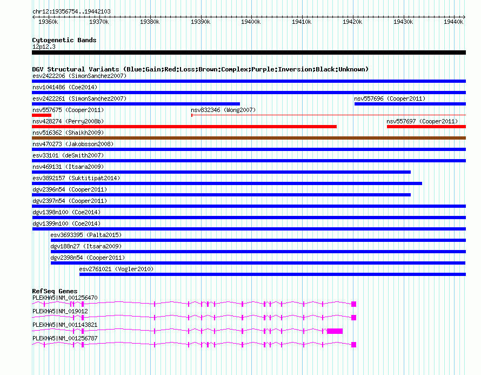This screenshot has height=375, width=481.
Task: Open nsv557696 (Cooper2011) variant label
Action: [390, 98]
